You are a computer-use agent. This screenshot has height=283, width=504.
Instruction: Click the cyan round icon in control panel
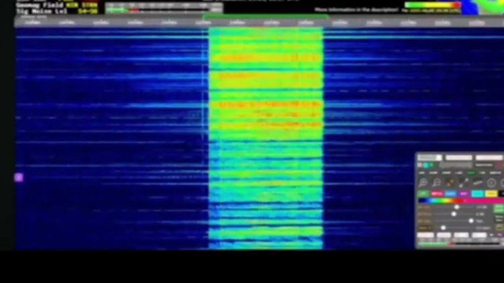point(425,165)
